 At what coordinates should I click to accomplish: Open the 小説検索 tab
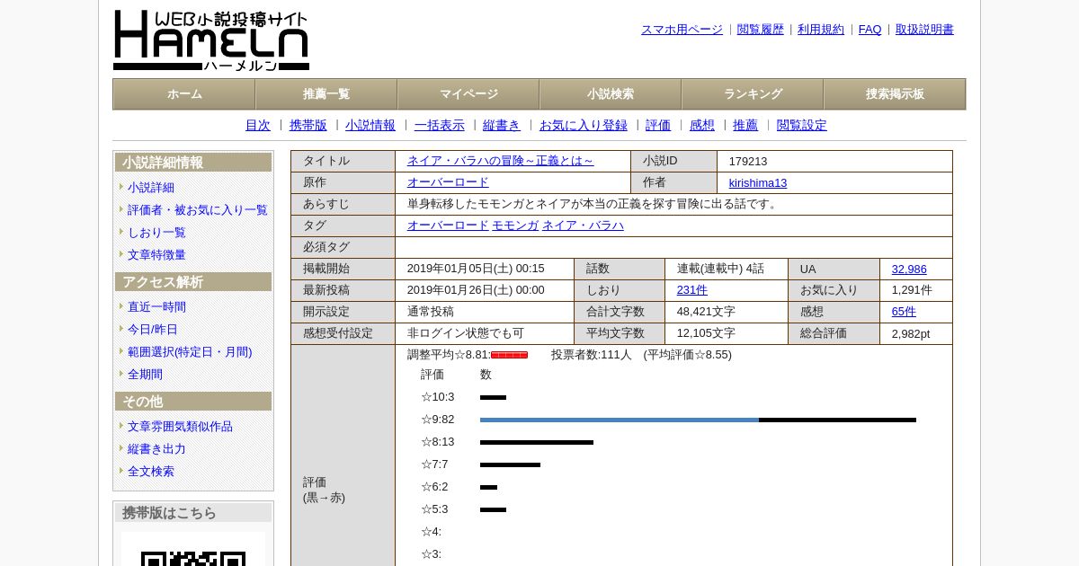point(611,94)
